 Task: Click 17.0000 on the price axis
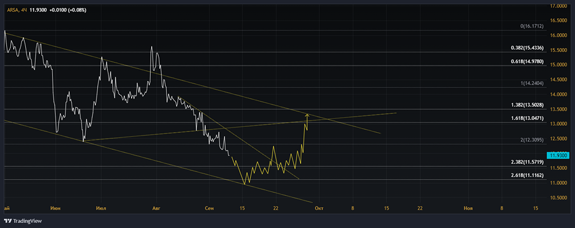(558, 6)
